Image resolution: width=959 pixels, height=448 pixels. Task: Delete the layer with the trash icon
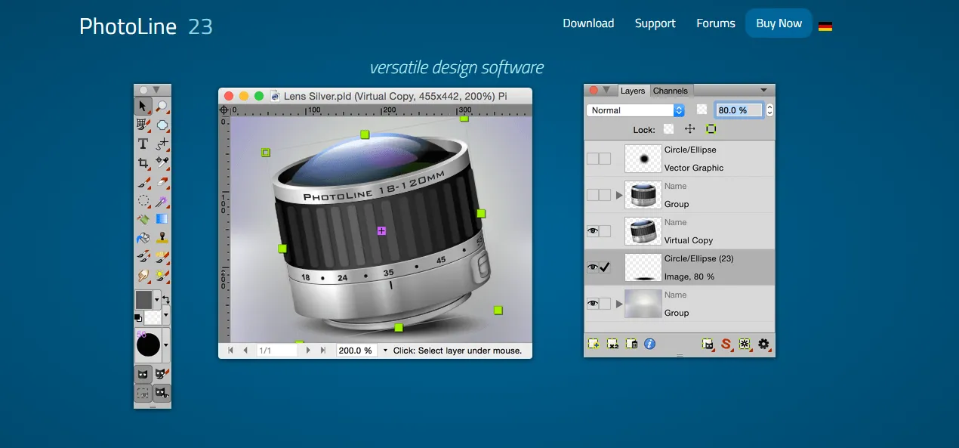[x=631, y=344]
